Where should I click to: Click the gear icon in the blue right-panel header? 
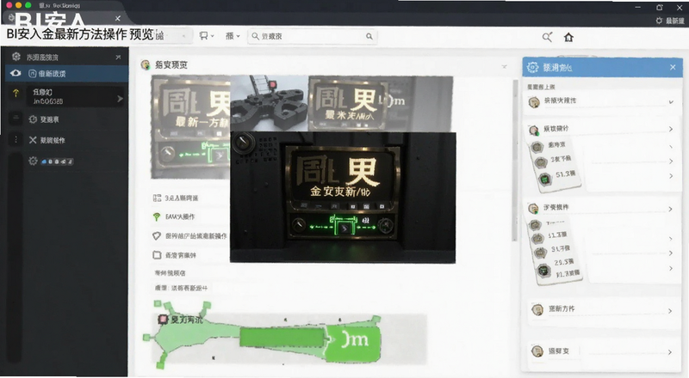[x=532, y=67]
